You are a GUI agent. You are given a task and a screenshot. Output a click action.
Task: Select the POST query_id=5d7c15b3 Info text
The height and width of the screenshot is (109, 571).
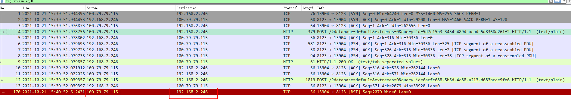tap(441, 32)
